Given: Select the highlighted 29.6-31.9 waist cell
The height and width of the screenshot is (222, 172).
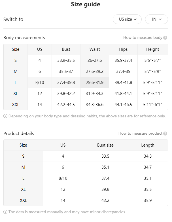Looking at the screenshot, I should coord(95,83).
